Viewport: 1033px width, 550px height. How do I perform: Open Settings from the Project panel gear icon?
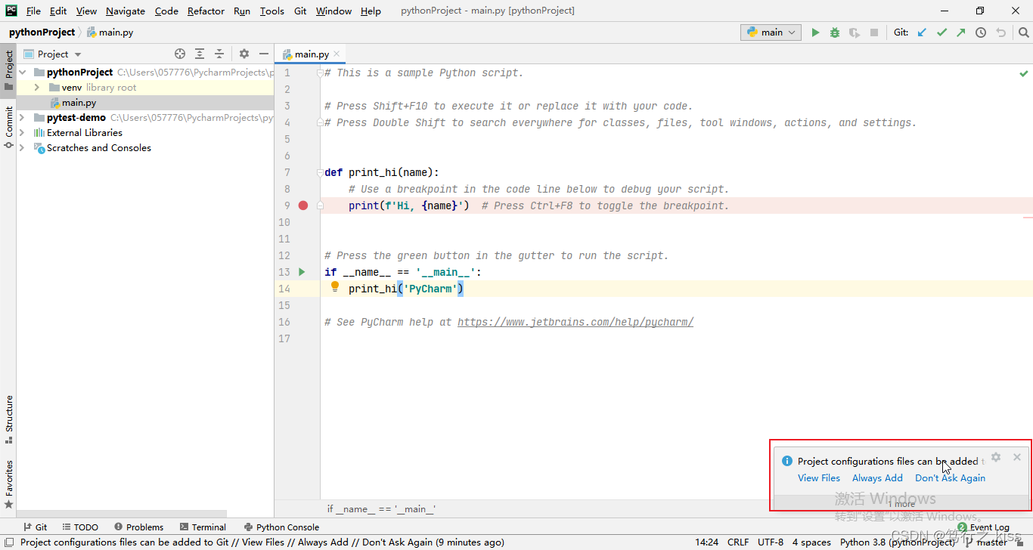244,54
